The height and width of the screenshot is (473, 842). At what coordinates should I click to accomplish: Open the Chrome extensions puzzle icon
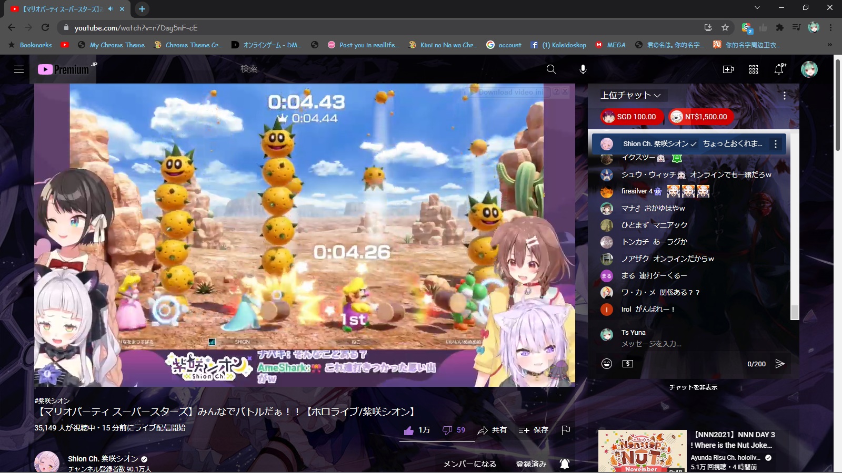click(x=780, y=27)
